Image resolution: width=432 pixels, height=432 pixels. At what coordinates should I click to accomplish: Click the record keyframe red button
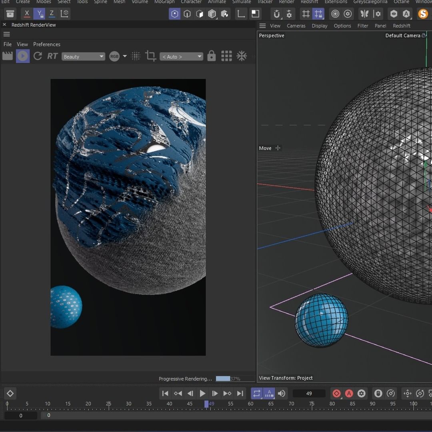336,394
